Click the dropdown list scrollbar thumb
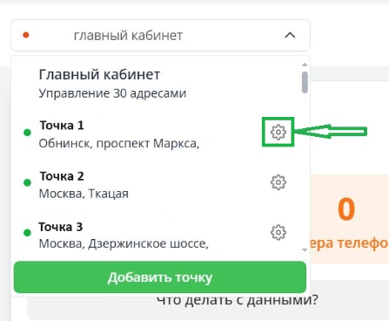 pos(305,83)
